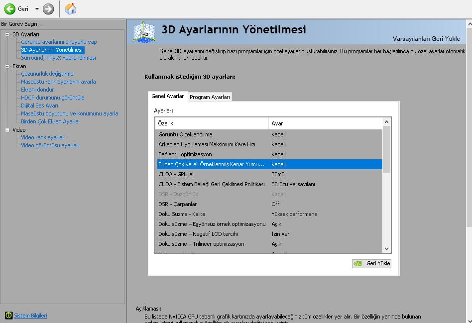The height and width of the screenshot is (323, 472).
Task: Open the Back history dropdown arrow
Action: point(37,9)
